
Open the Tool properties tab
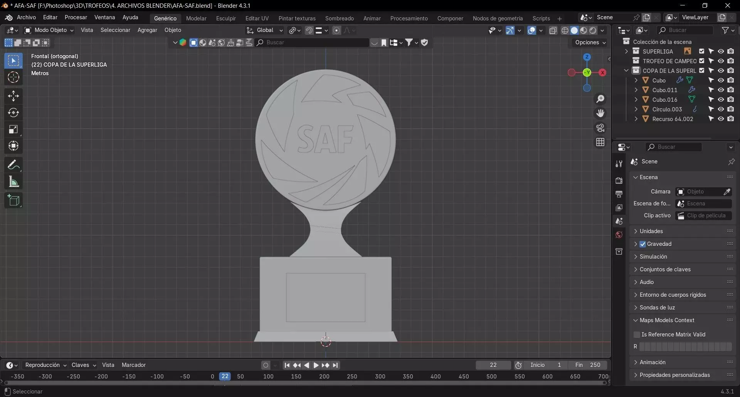pos(619,164)
